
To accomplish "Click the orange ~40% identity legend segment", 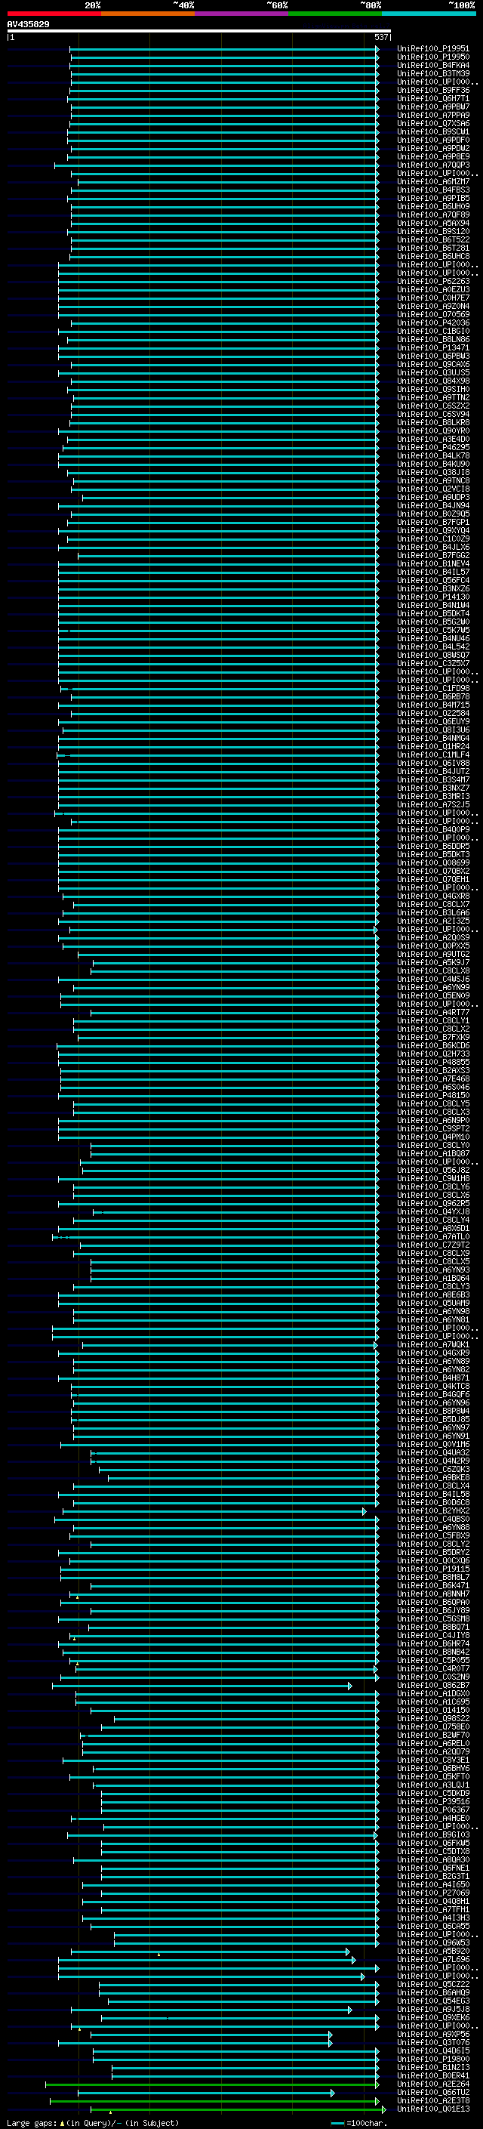I will 148,14.
